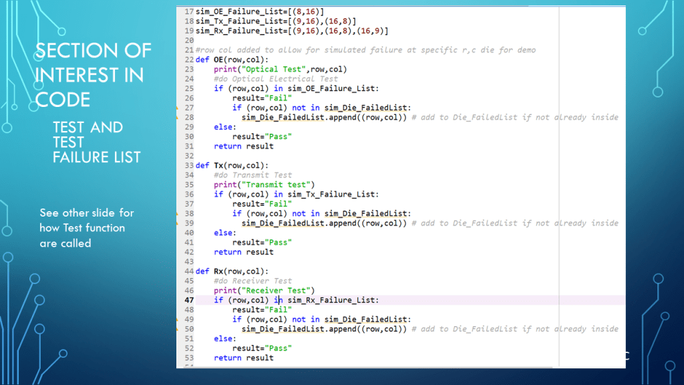Select line number 47 in the gutter

tap(188, 300)
